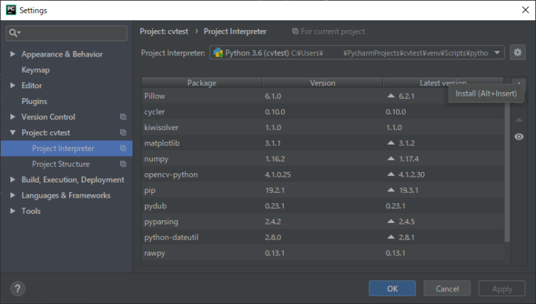Open the Project Interpreter dropdown
Image resolution: width=536 pixels, height=304 pixels.
[497, 52]
